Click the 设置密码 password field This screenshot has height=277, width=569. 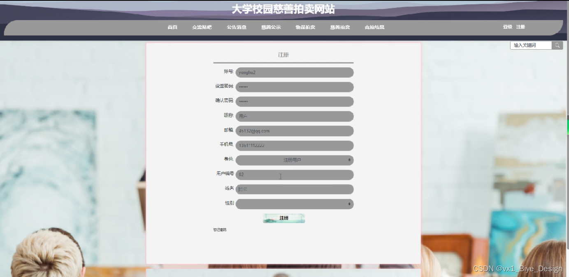[295, 87]
